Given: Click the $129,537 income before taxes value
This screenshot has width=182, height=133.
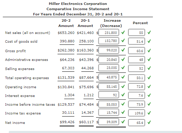Looking at the screenshot, I should pyautogui.click(x=66, y=105).
